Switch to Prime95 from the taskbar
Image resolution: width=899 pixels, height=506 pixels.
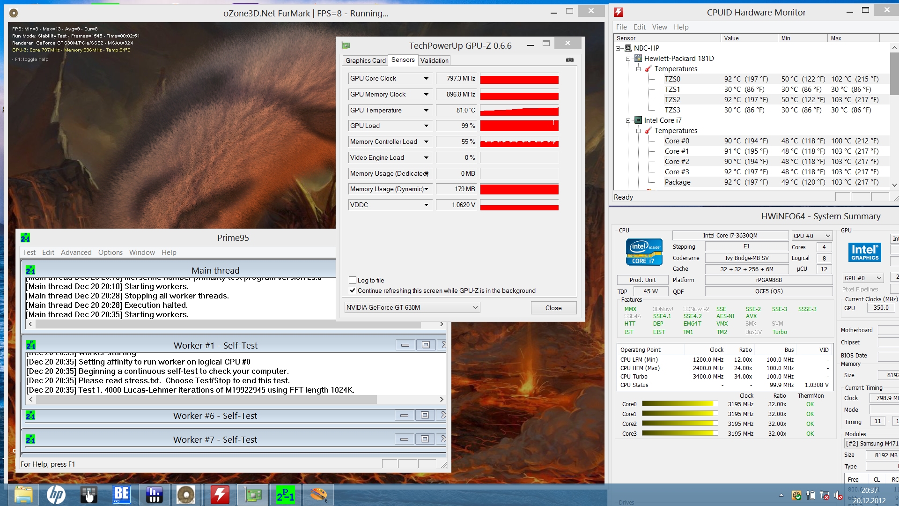tap(285, 495)
